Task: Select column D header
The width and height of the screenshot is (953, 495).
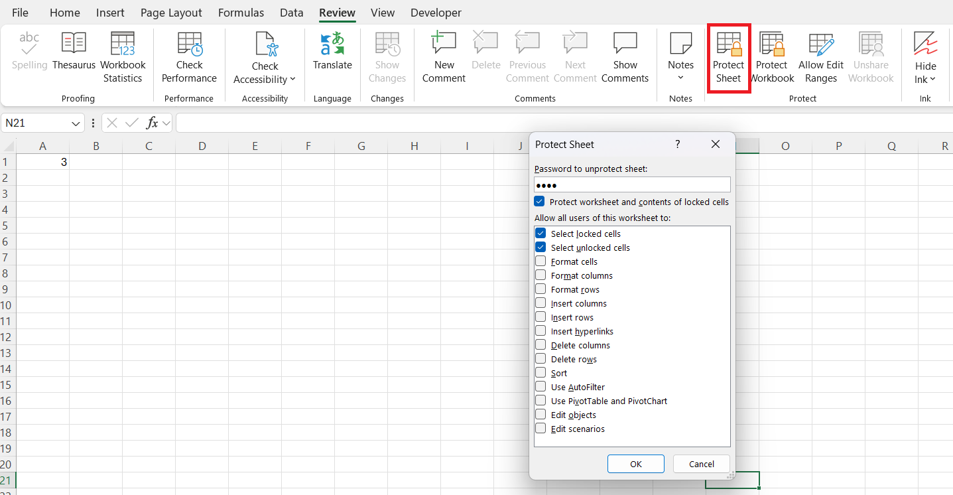Action: 202,146
